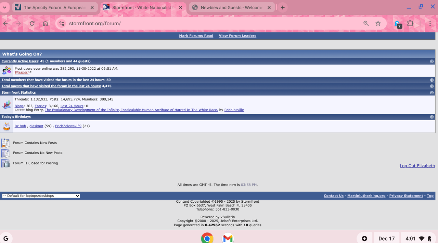Jump to Top of page link
This screenshot has width=438, height=243.
[x=430, y=196]
